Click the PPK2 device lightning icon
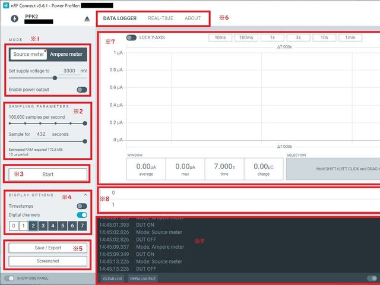The height and width of the screenshot is (285, 380). pos(14,18)
